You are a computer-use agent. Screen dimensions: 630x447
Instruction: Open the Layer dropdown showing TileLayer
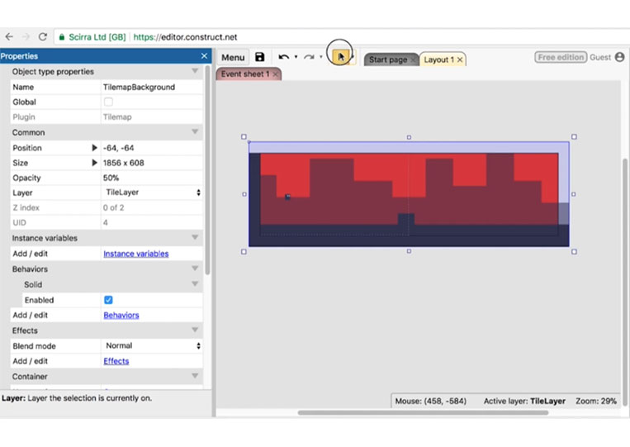click(x=152, y=193)
